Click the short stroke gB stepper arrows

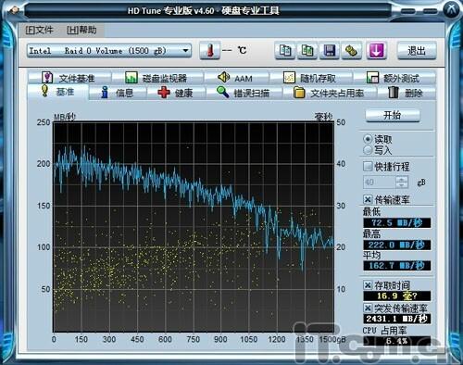pyautogui.click(x=402, y=182)
